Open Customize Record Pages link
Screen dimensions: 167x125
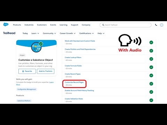74,82
